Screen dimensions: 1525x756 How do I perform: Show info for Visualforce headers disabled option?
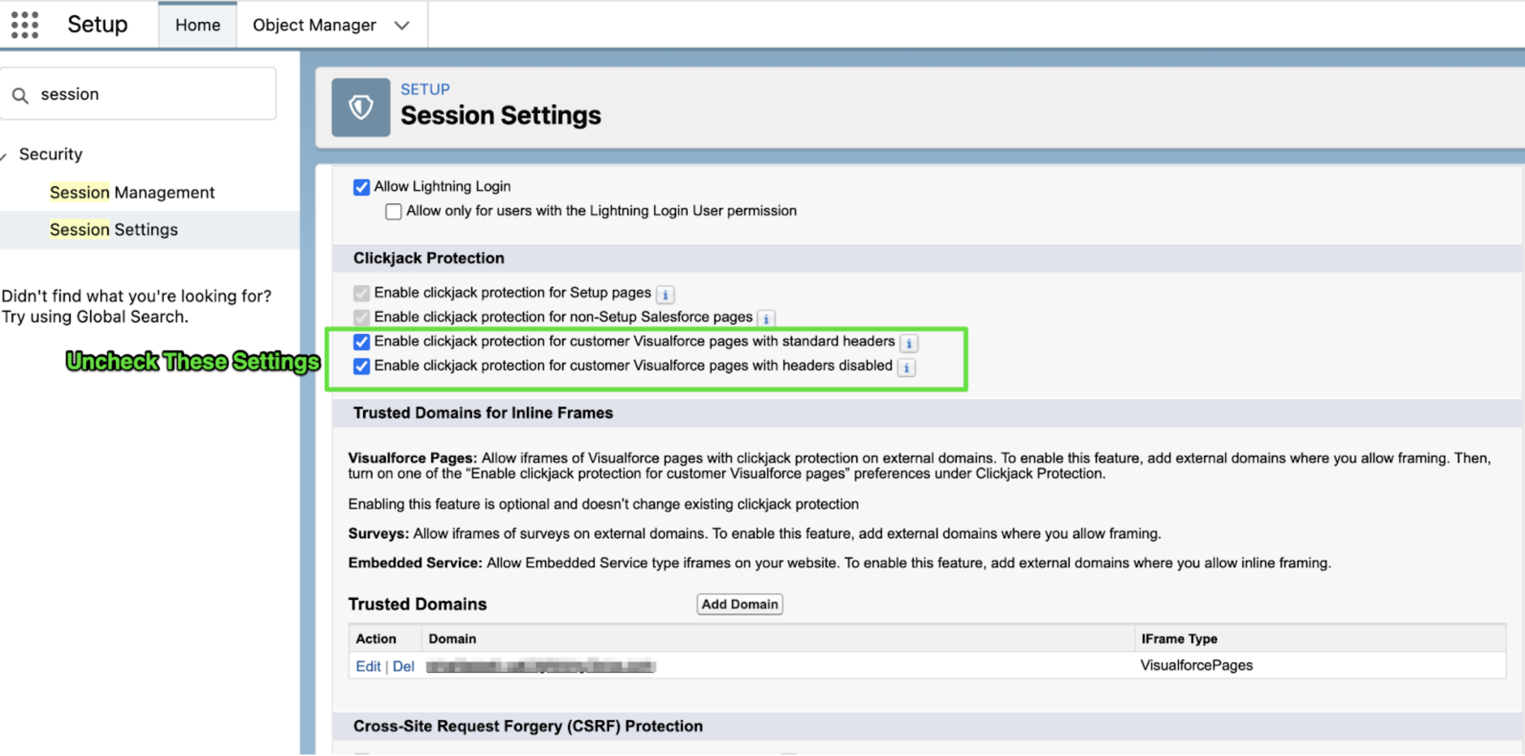tap(906, 368)
